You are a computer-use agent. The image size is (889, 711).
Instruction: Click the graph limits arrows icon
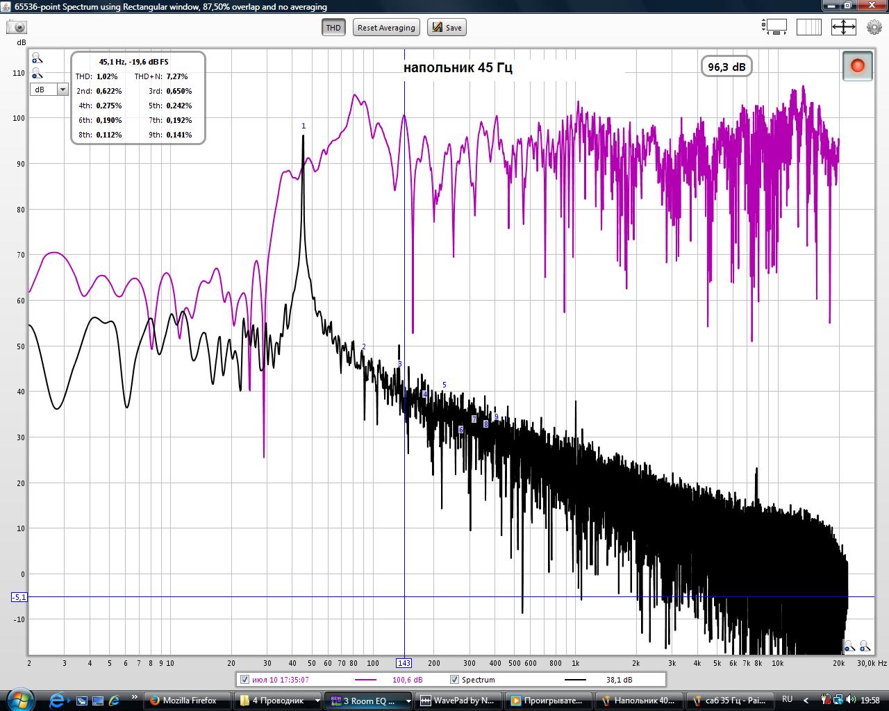coord(843,28)
